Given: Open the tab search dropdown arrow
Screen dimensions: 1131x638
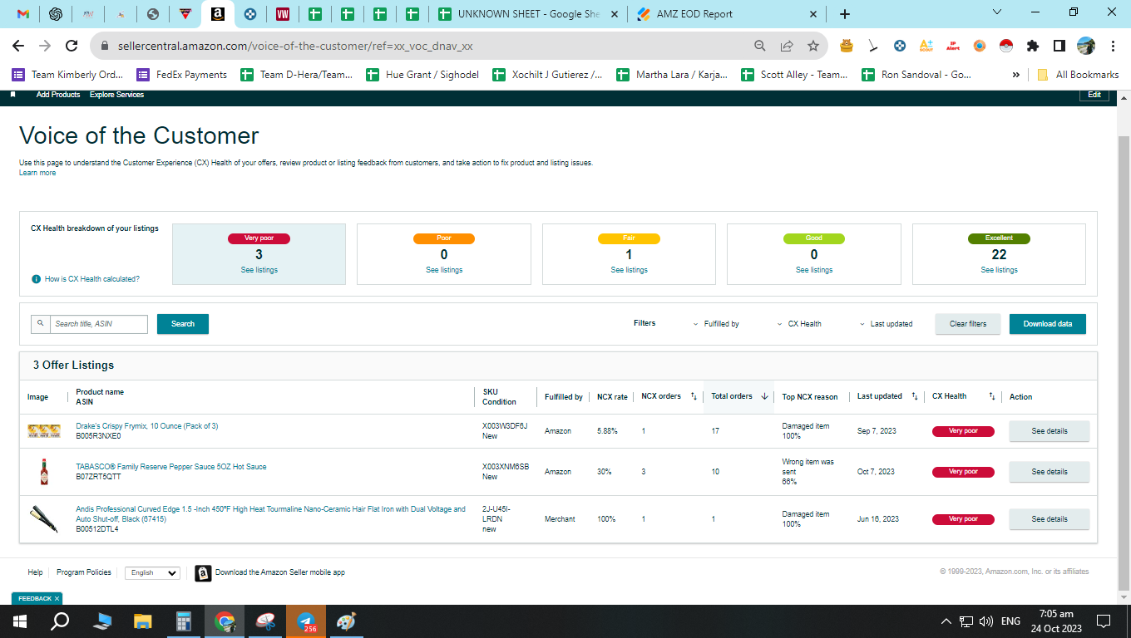Looking at the screenshot, I should tap(998, 12).
